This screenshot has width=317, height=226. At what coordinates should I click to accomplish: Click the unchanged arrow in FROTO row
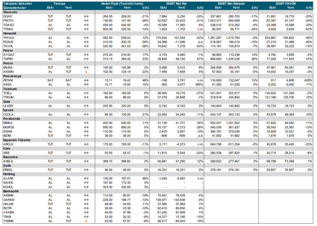[x=86, y=21]
